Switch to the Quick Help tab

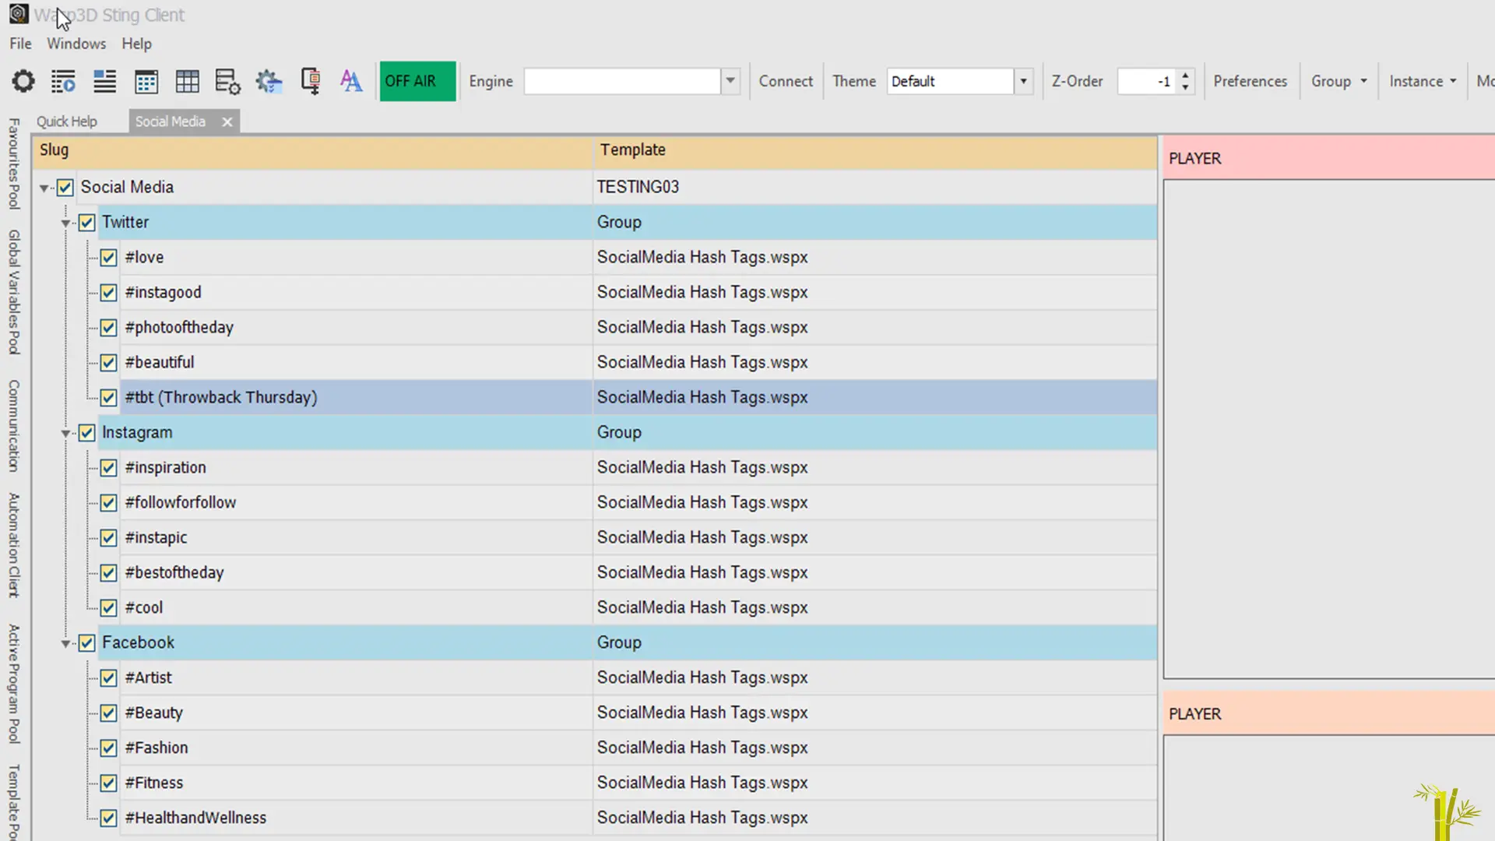[x=67, y=121]
